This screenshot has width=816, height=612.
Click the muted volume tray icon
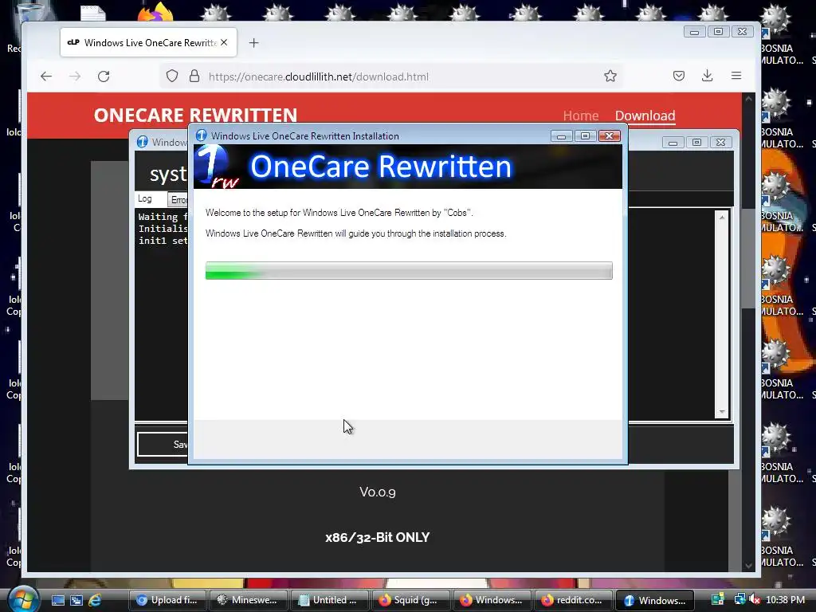point(755,599)
